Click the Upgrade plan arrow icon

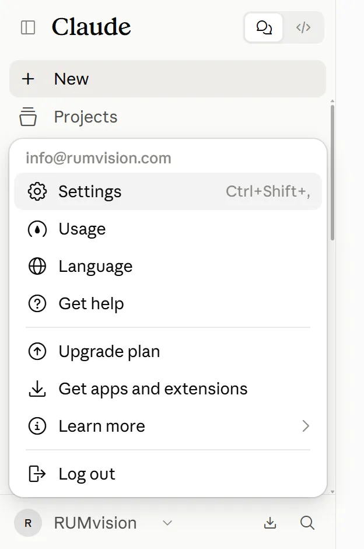(37, 352)
